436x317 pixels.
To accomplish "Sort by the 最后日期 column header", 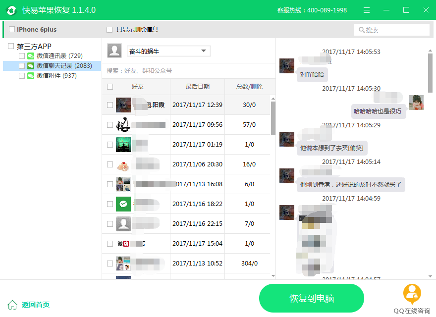I will coord(197,87).
